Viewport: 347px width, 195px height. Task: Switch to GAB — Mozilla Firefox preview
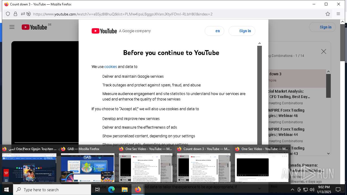88,165
